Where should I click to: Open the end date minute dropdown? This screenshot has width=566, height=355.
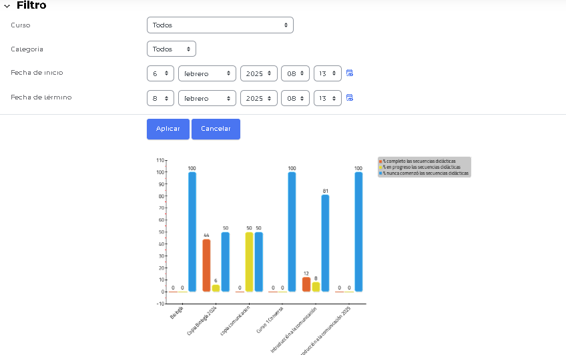pos(327,98)
